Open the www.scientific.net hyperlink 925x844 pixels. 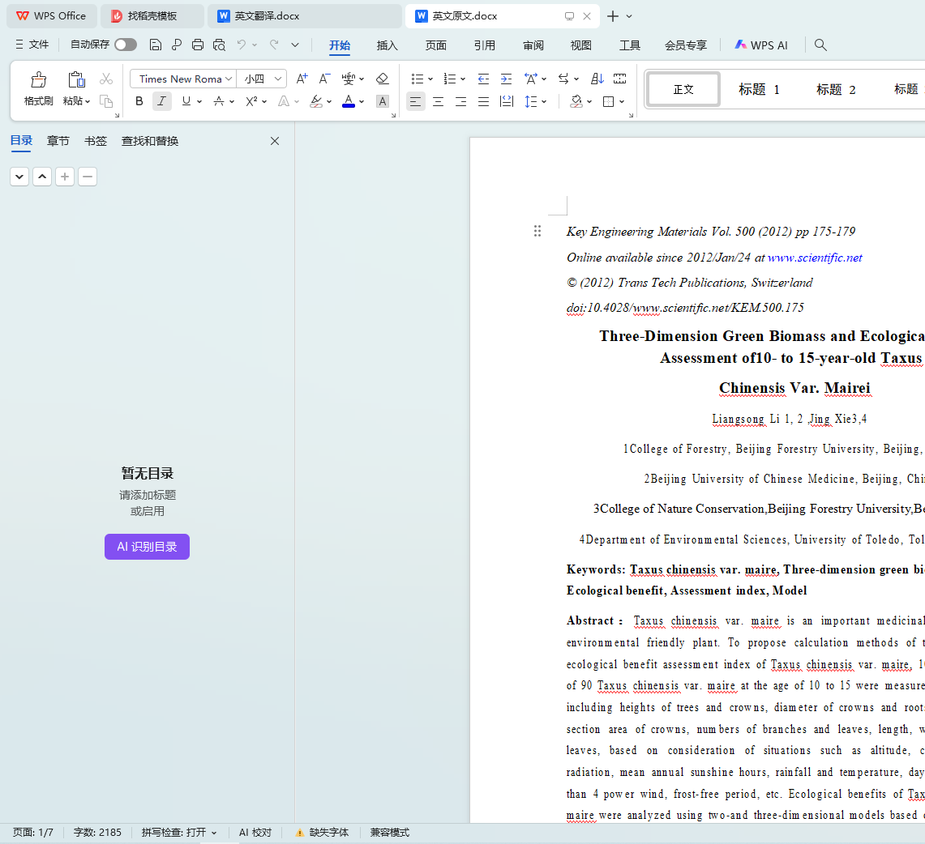[815, 258]
